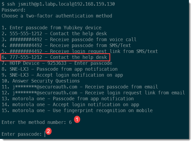The image size is (193, 143).
Task: Click the ssh jsmith command line
Action: [x=58, y=4]
